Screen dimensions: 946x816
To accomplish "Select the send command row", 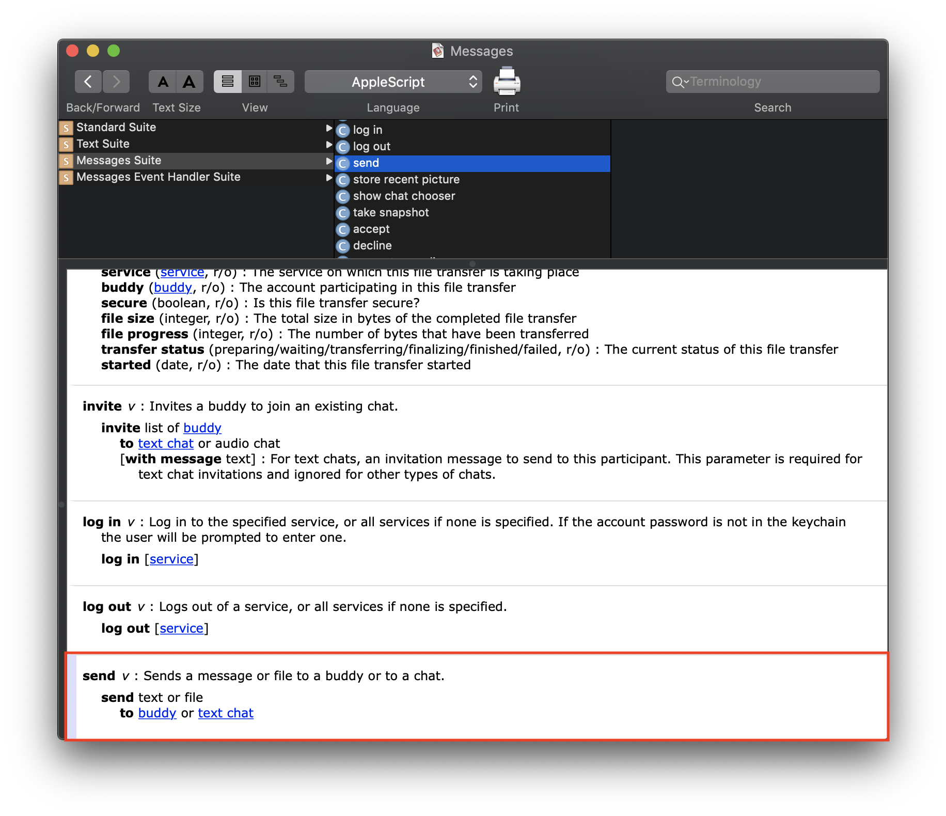I will coord(472,163).
